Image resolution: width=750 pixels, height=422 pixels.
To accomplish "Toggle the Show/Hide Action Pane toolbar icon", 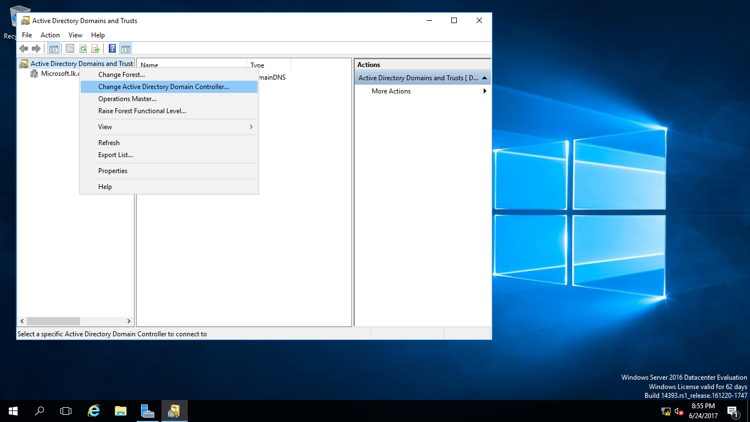I will pos(125,48).
